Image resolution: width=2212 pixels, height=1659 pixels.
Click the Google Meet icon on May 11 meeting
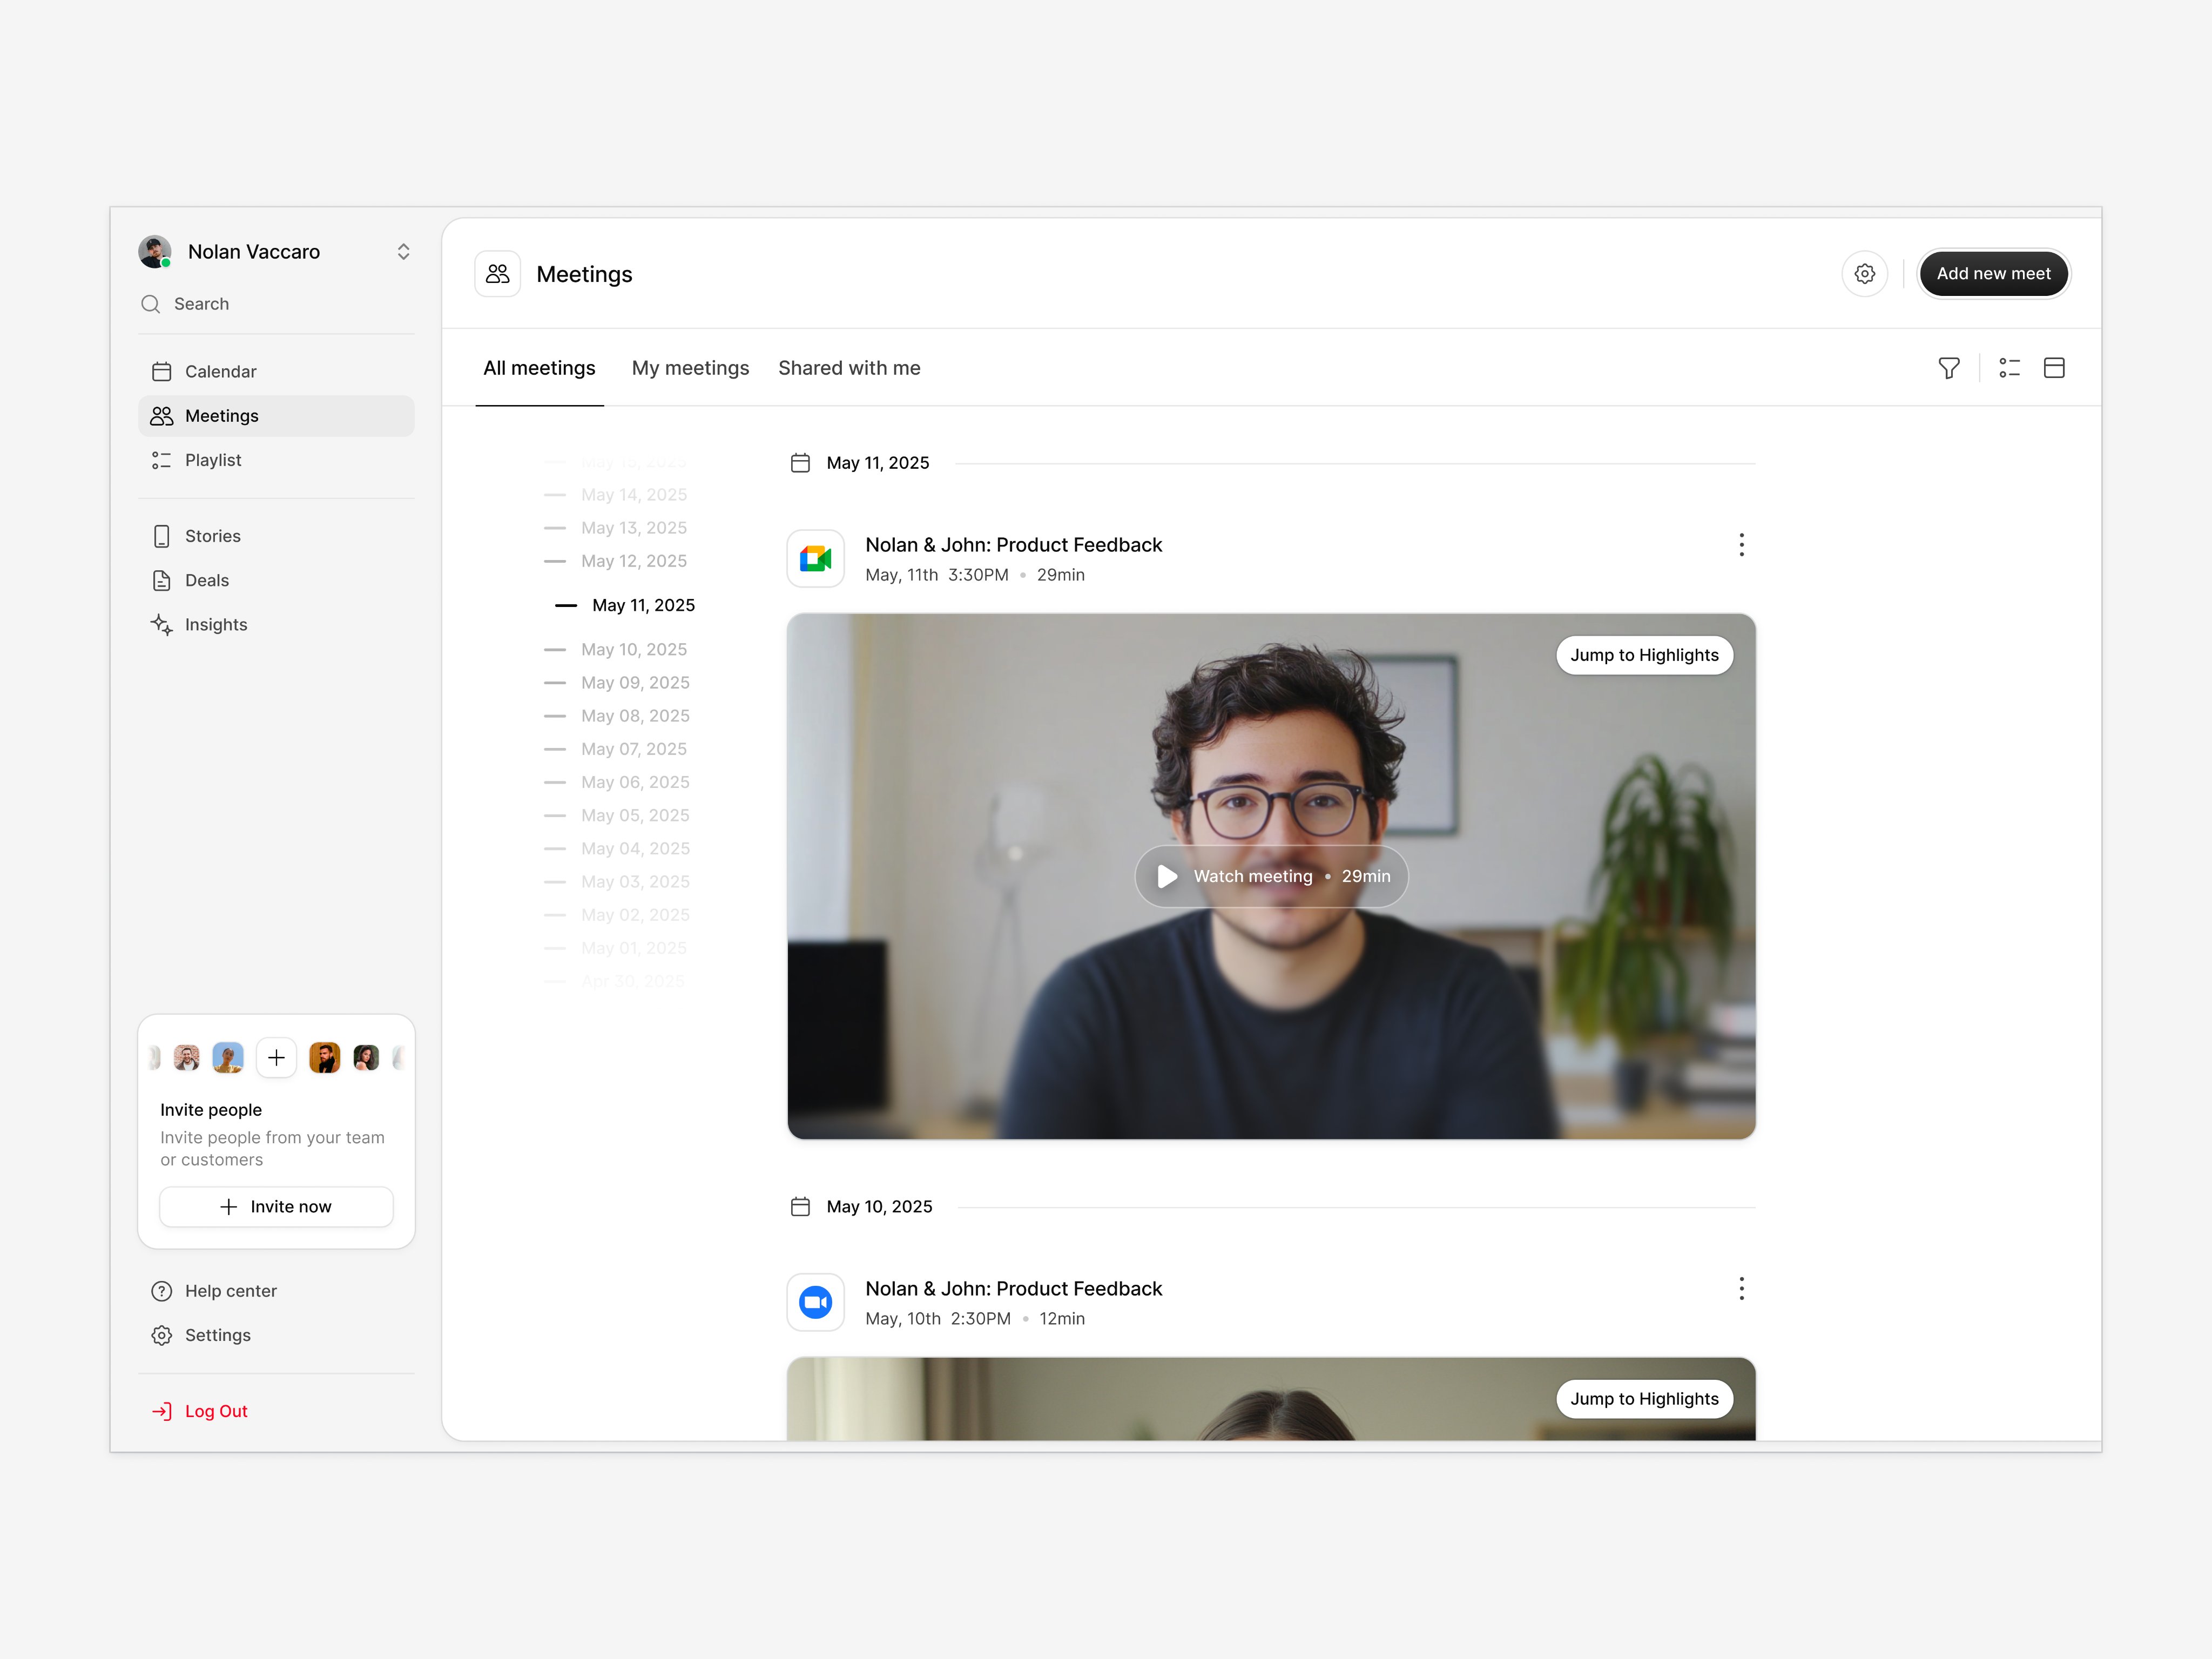coord(815,559)
